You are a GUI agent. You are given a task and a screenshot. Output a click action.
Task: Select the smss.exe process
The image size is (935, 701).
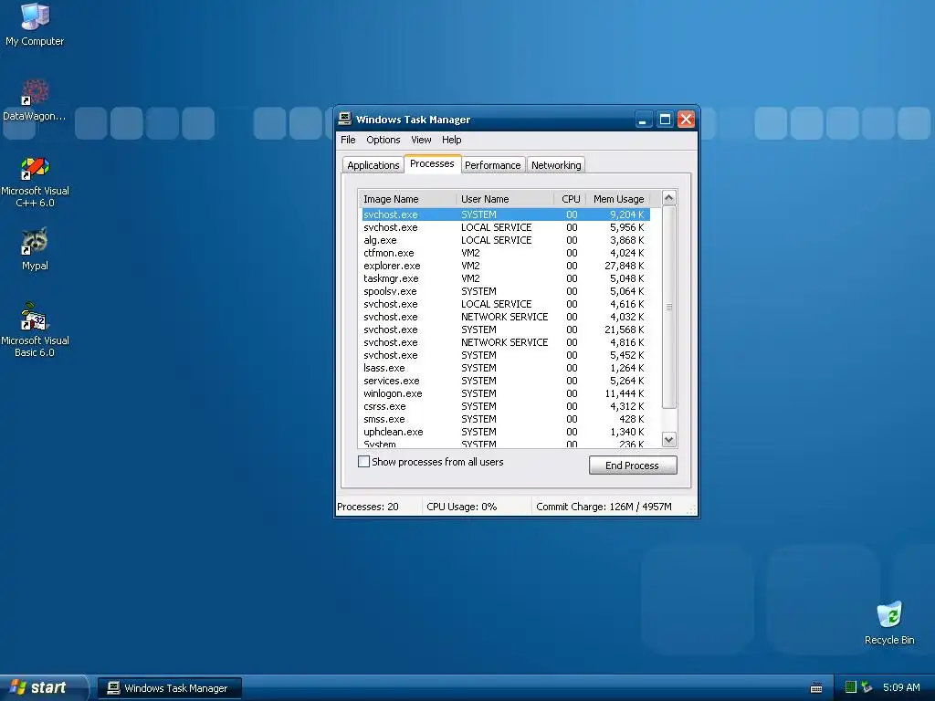pos(506,420)
